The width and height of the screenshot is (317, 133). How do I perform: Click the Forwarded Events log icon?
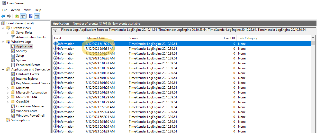tap(13, 65)
